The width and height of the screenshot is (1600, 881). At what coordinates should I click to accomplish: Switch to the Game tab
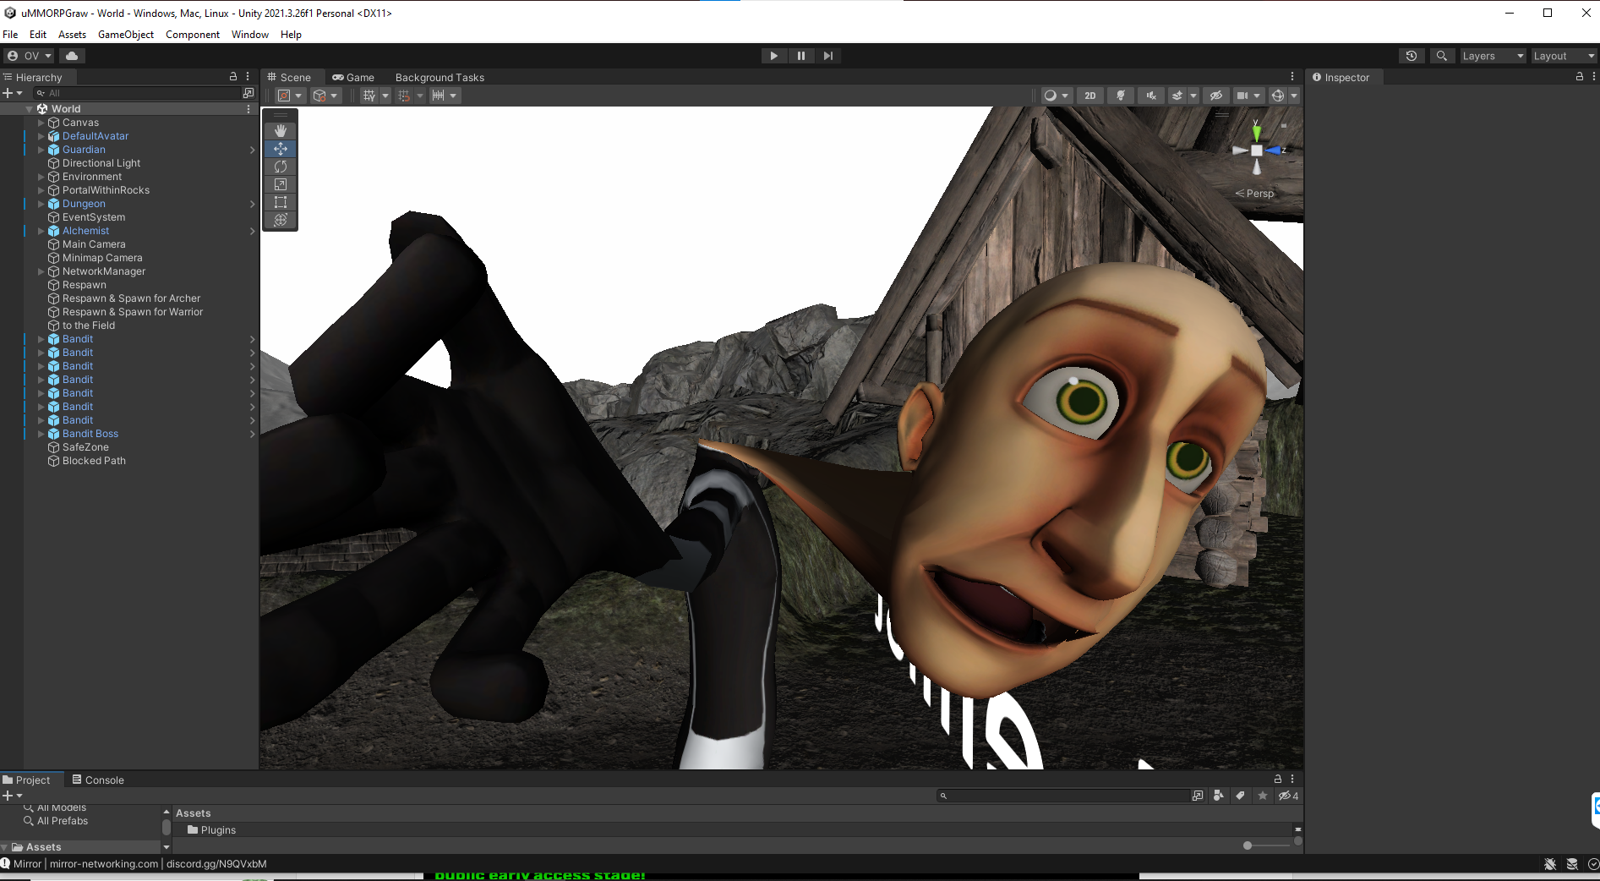(353, 77)
